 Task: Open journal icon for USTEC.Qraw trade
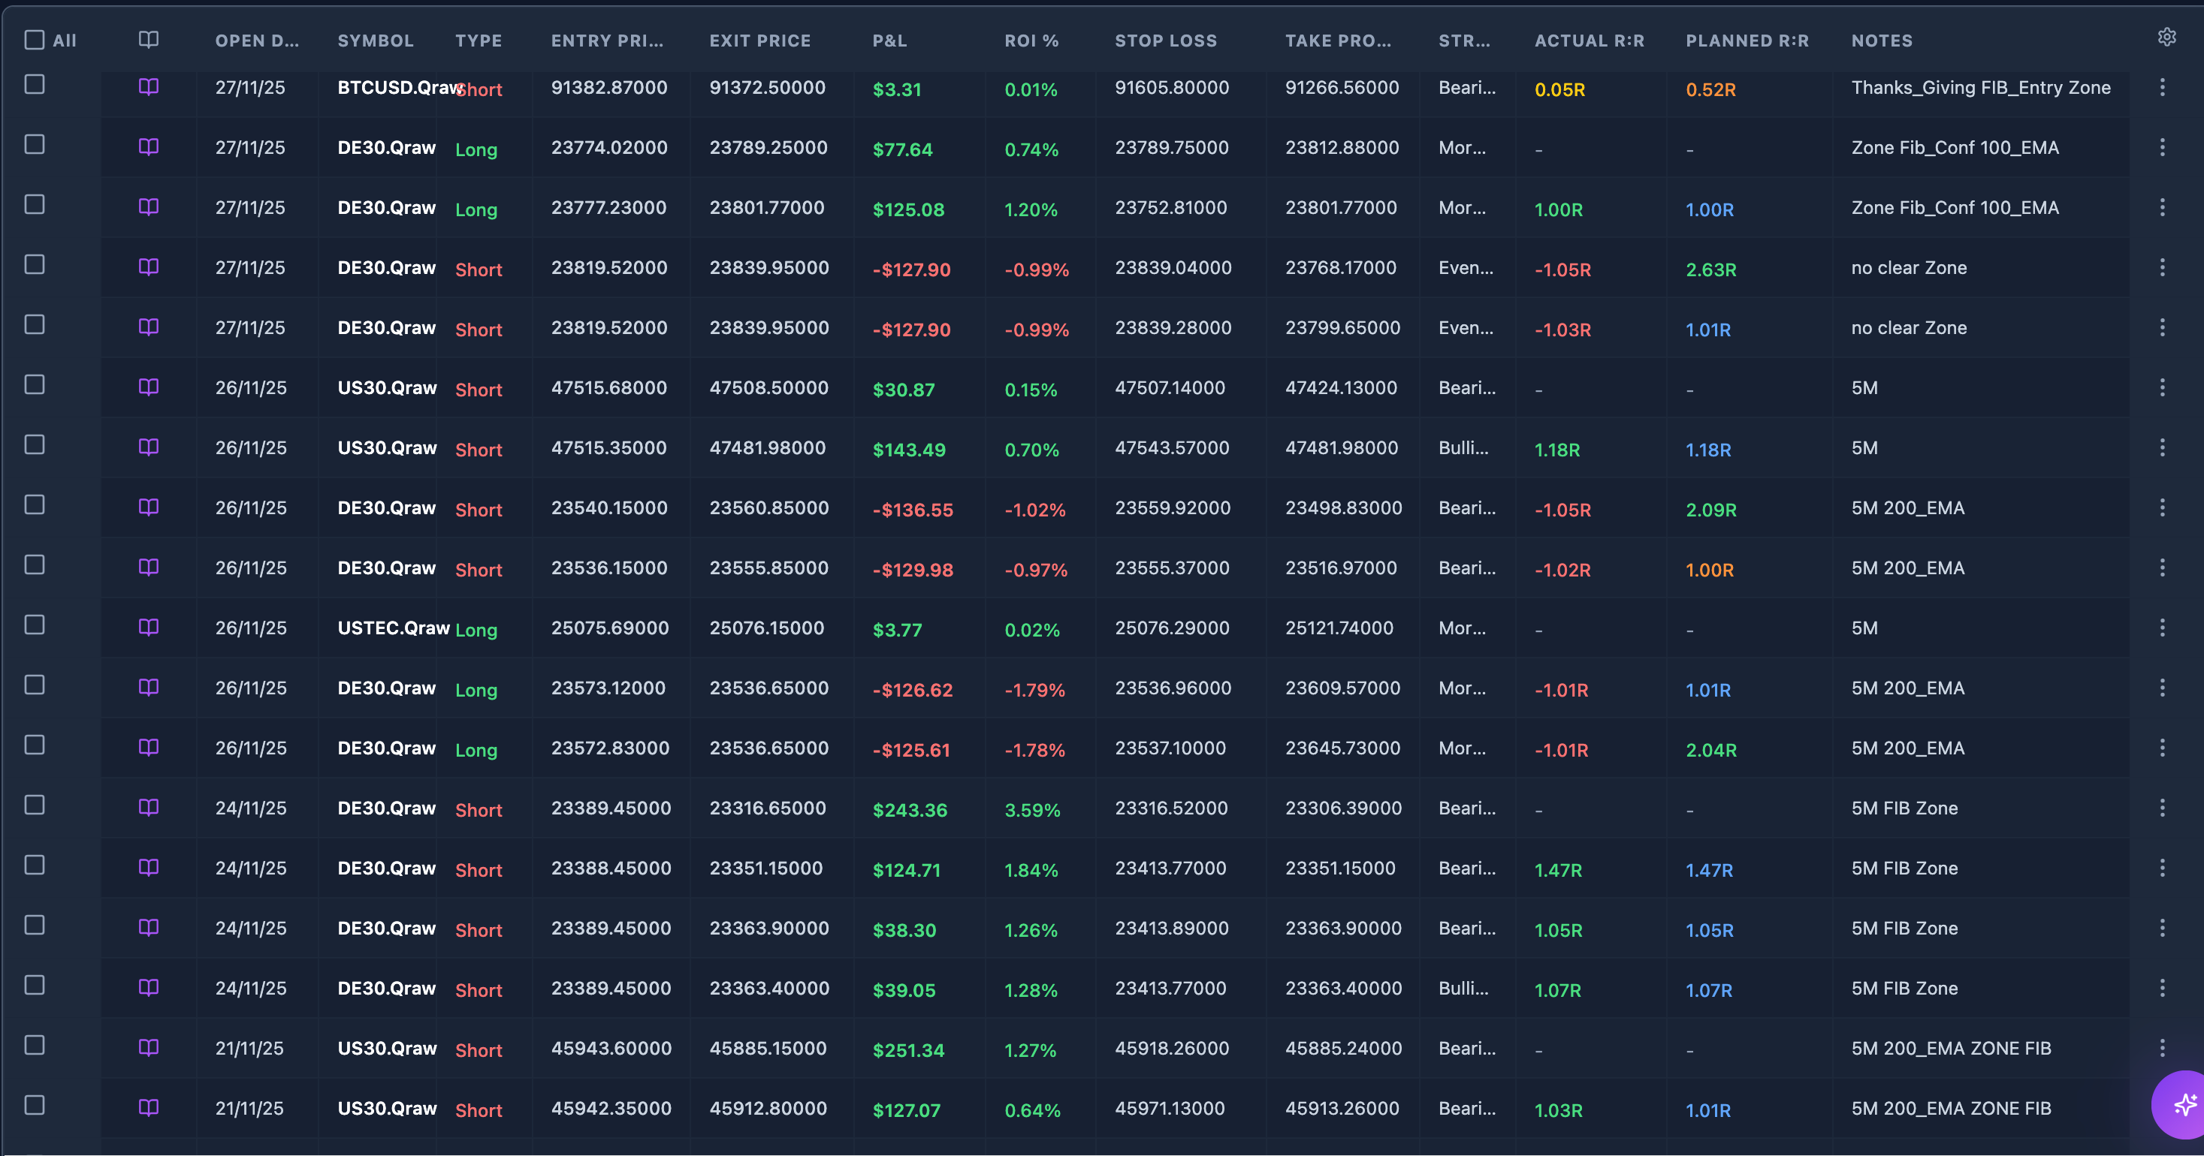148,628
